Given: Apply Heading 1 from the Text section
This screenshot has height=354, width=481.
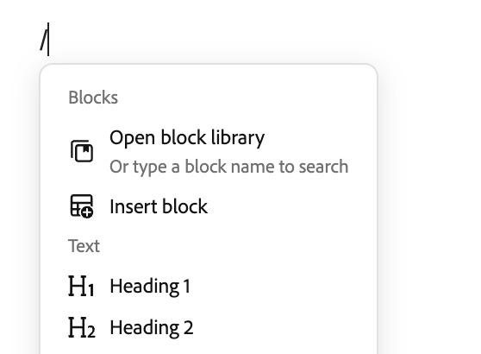Looking at the screenshot, I should click(209, 286).
